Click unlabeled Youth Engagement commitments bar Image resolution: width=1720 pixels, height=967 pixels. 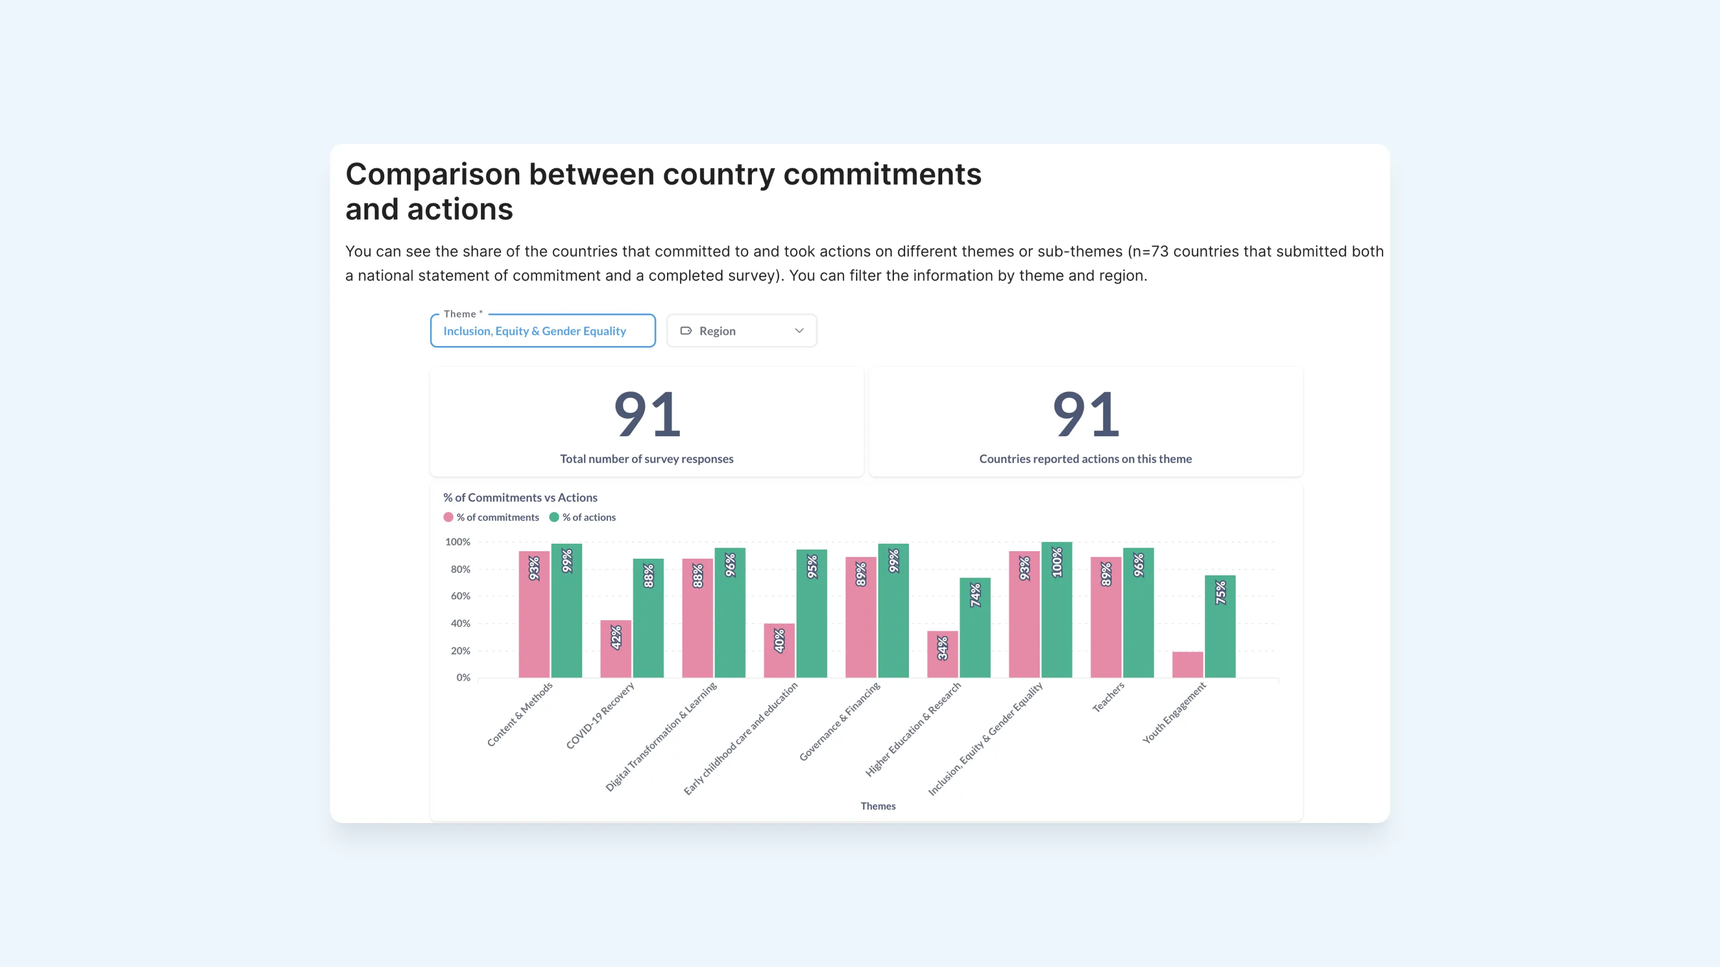[1187, 665]
